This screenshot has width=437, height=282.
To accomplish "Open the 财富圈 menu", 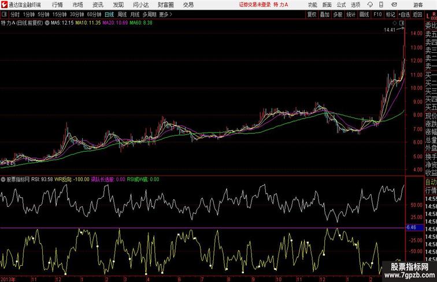I will (x=165, y=5).
